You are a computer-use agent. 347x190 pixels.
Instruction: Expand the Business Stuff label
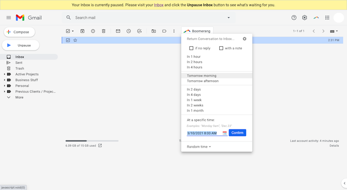pos(4,80)
